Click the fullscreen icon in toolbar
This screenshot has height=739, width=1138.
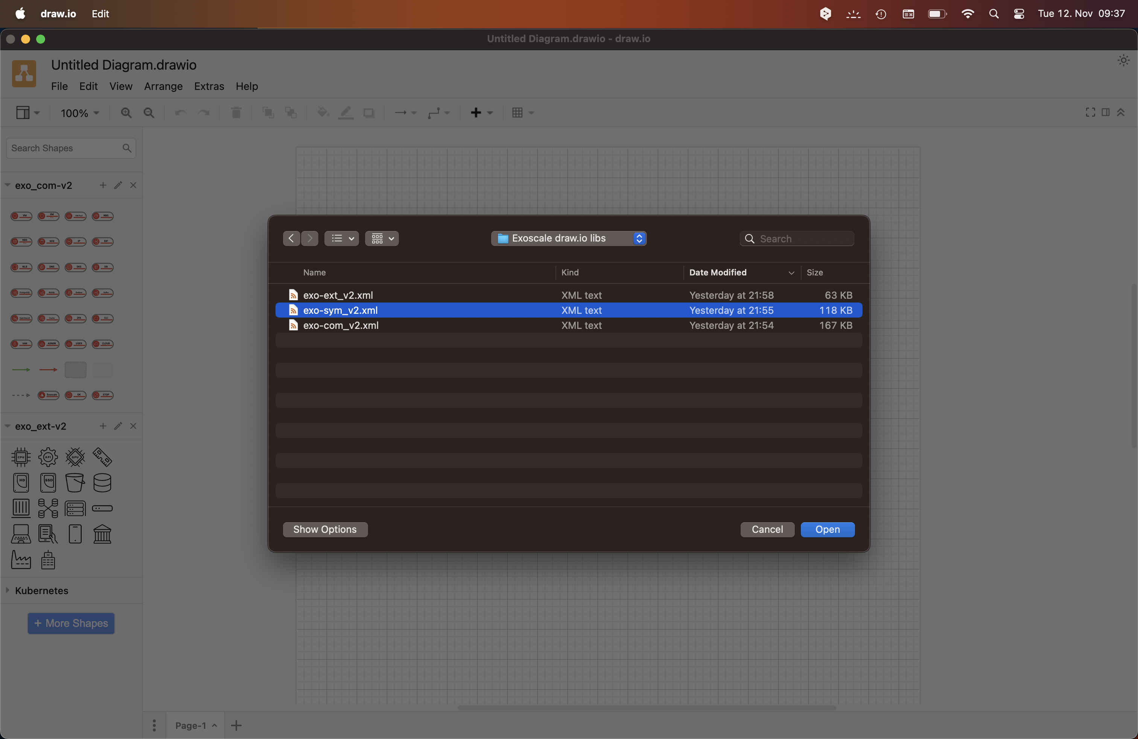point(1090,113)
